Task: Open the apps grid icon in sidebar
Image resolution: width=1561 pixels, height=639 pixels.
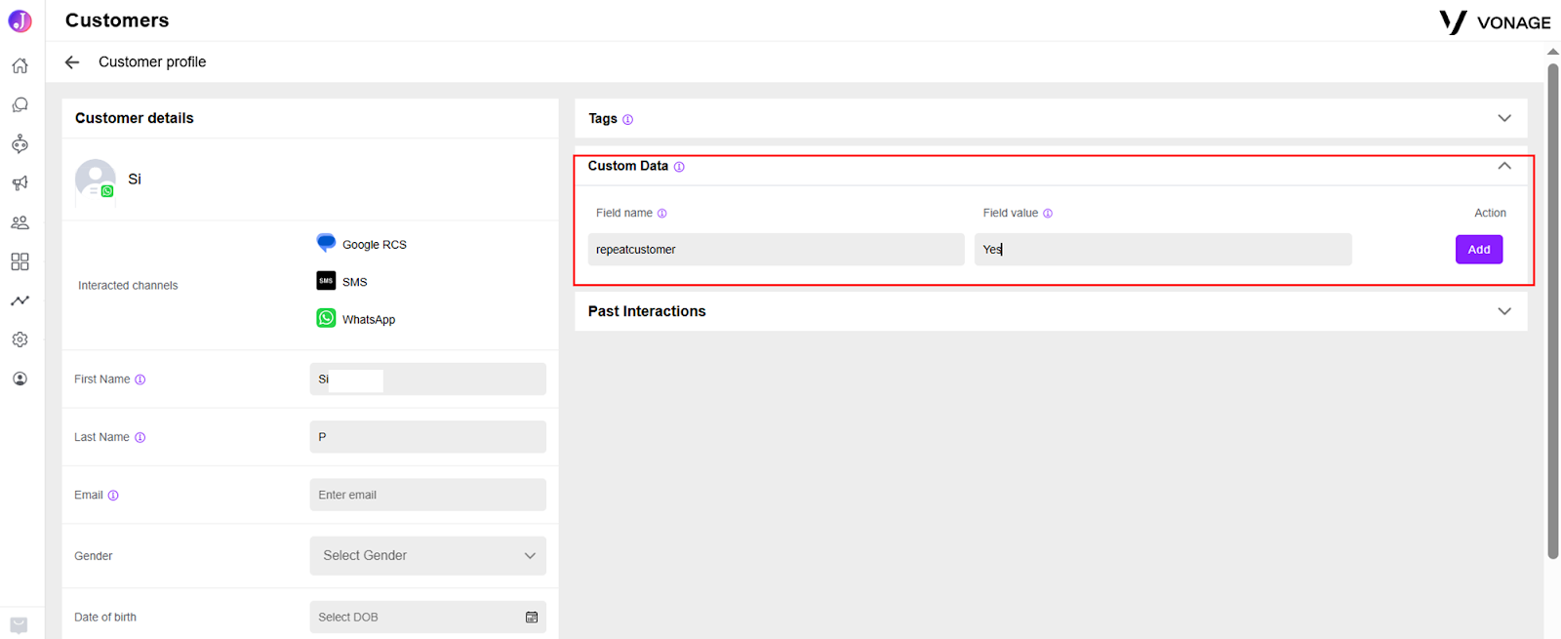Action: (x=20, y=261)
